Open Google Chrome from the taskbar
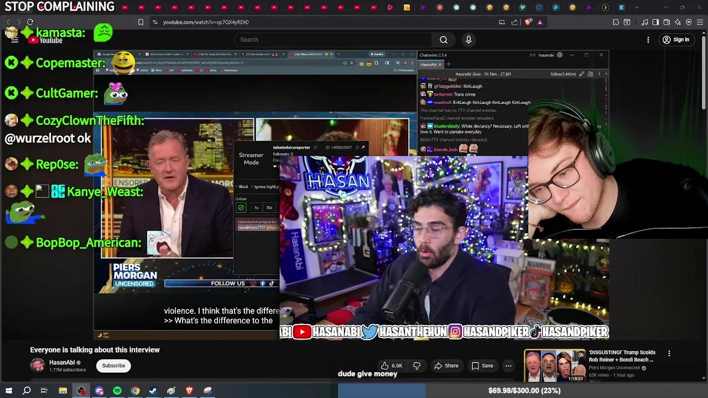This screenshot has width=708, height=398. [x=135, y=391]
